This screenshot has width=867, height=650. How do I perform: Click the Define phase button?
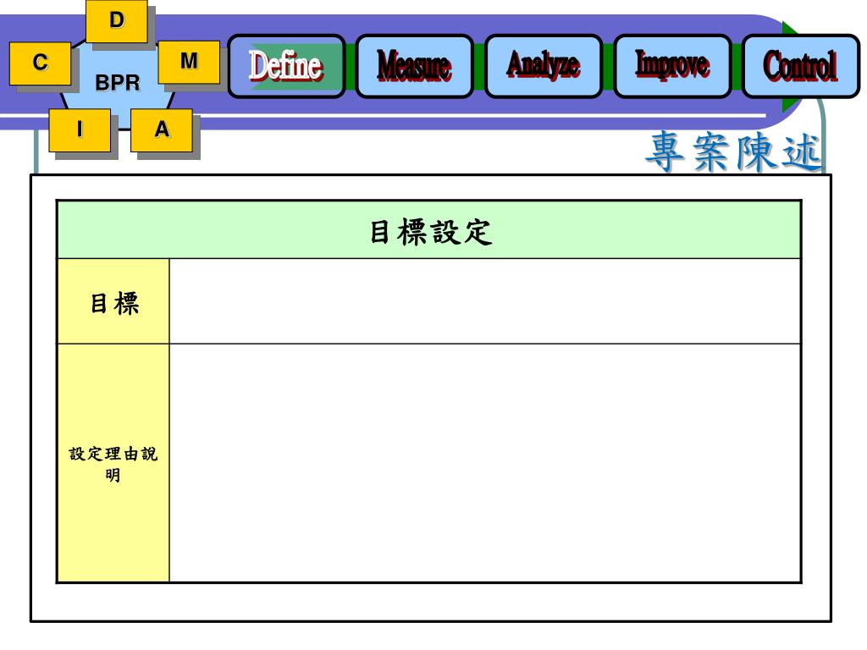[286, 66]
